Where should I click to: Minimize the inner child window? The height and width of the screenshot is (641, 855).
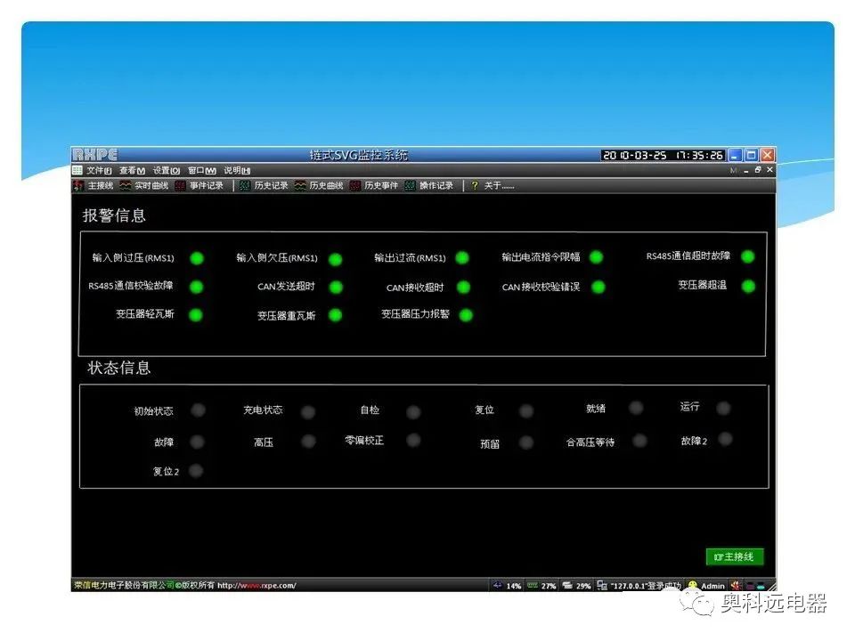tap(746, 171)
